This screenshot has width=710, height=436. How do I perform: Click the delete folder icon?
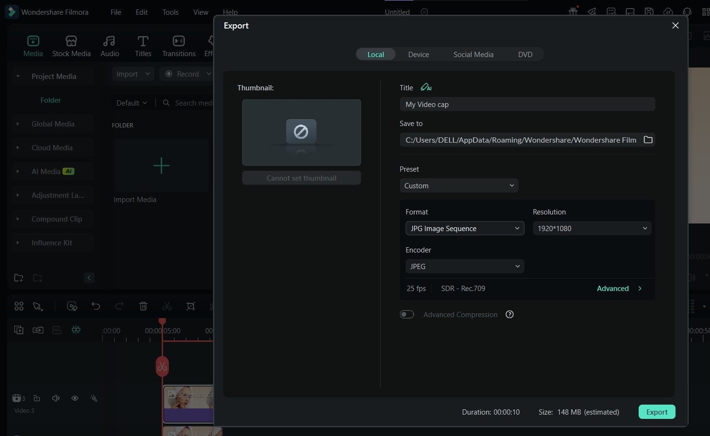pyautogui.click(x=38, y=278)
